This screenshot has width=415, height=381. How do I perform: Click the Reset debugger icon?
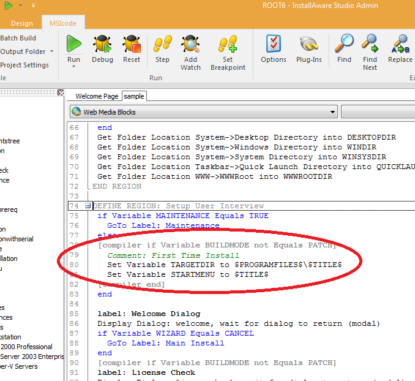pyautogui.click(x=132, y=43)
